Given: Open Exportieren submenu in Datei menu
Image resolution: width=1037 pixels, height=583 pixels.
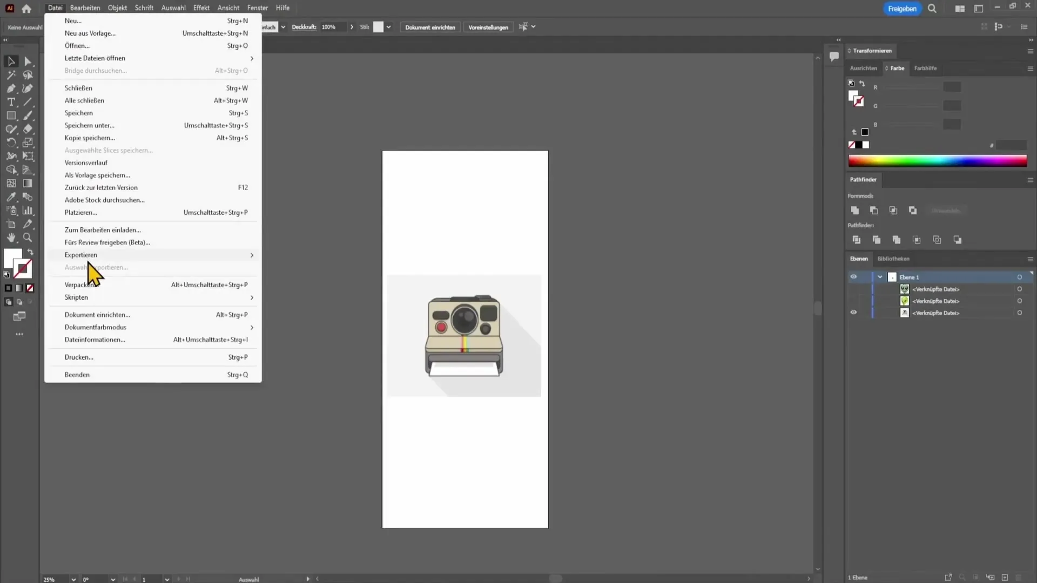Looking at the screenshot, I should [x=153, y=255].
